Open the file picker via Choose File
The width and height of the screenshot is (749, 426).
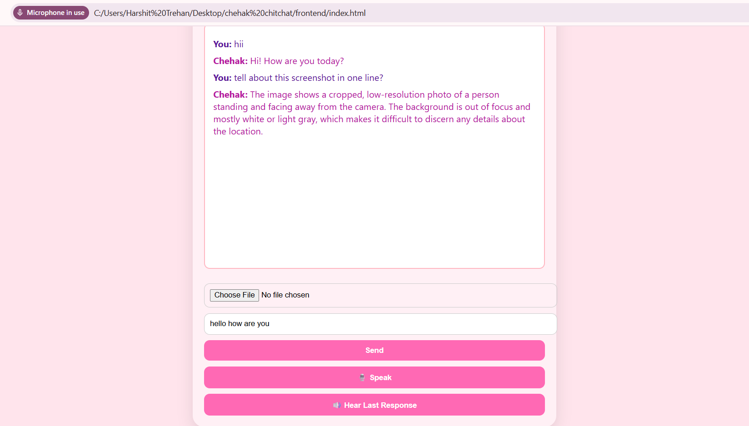pyautogui.click(x=234, y=295)
